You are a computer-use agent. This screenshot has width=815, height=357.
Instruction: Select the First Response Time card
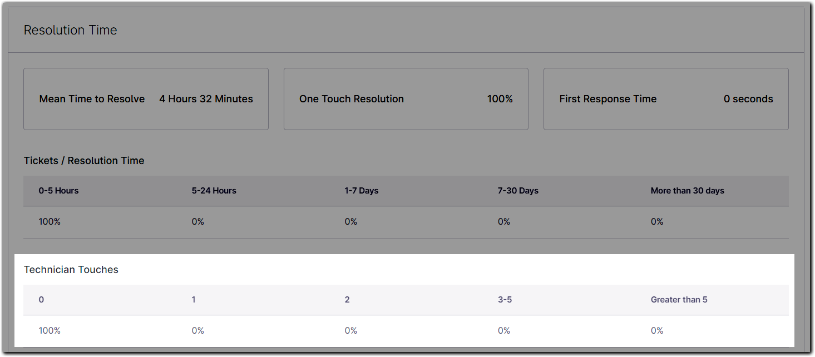tap(665, 98)
